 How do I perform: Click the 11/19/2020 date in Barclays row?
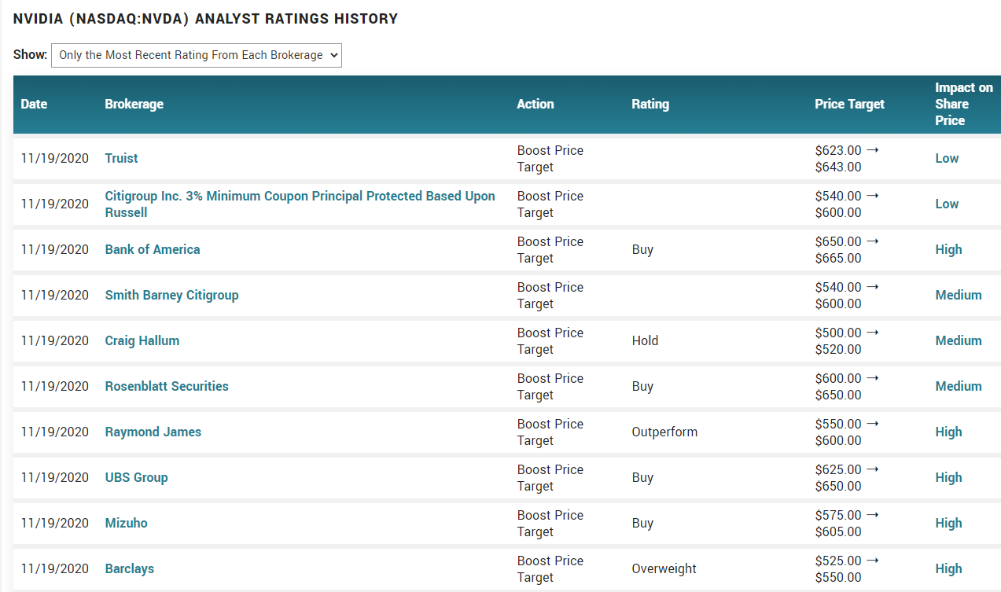pos(55,568)
